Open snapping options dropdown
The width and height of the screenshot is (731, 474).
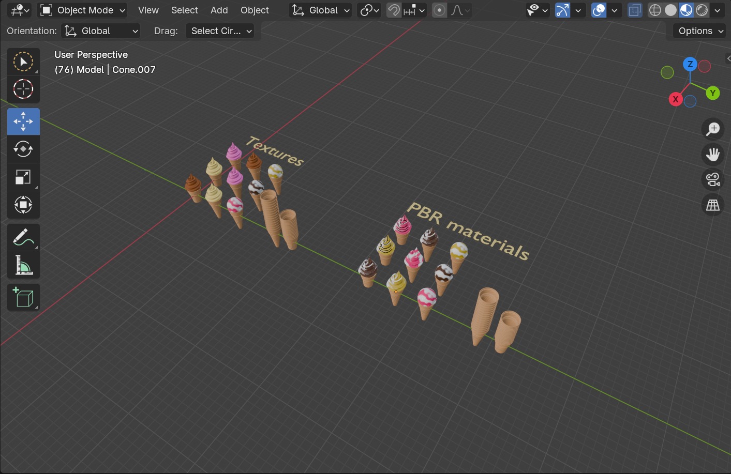tap(414, 10)
